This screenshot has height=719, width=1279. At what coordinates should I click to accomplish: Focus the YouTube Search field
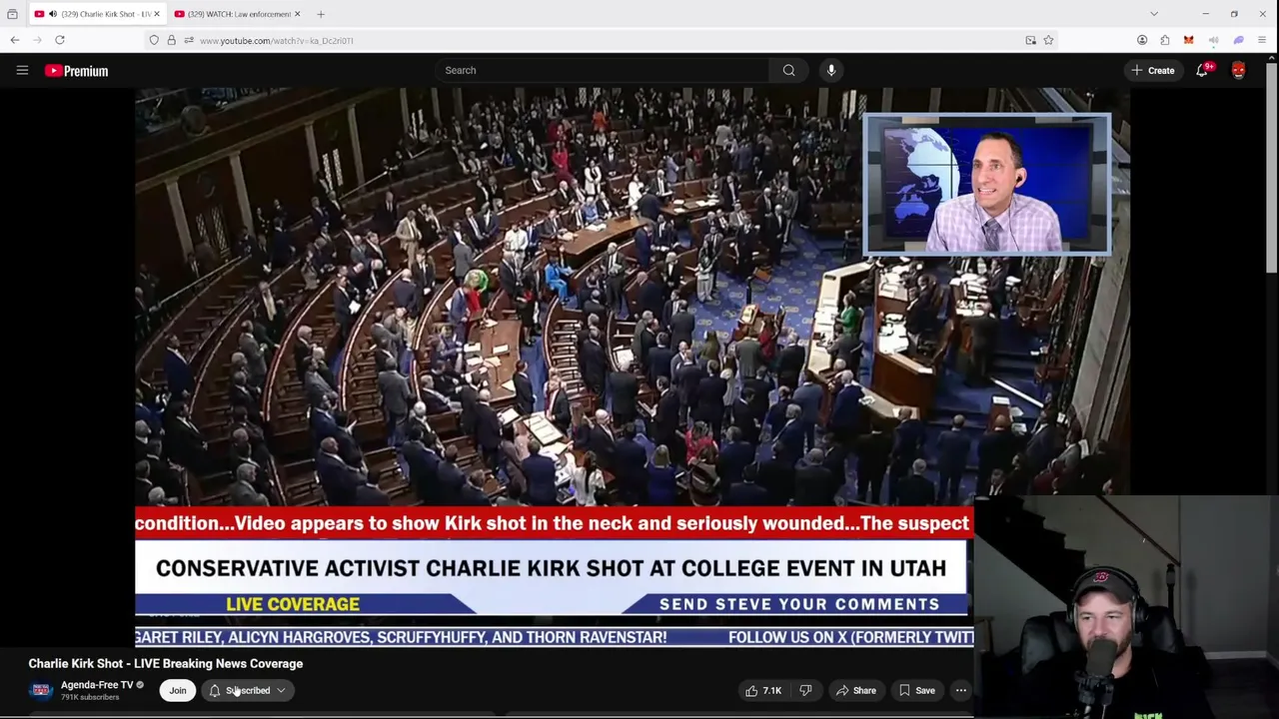[x=603, y=70]
